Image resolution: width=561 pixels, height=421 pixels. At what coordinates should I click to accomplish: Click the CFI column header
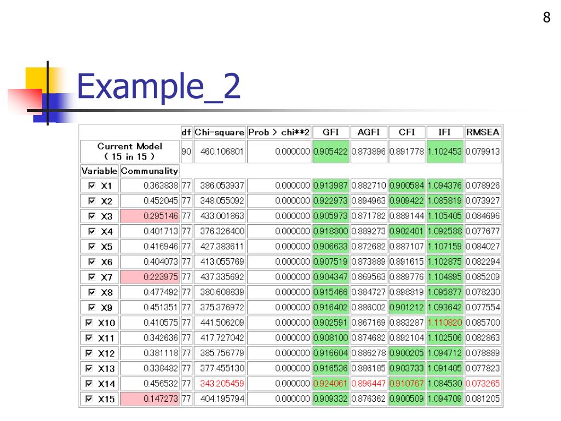(407, 132)
